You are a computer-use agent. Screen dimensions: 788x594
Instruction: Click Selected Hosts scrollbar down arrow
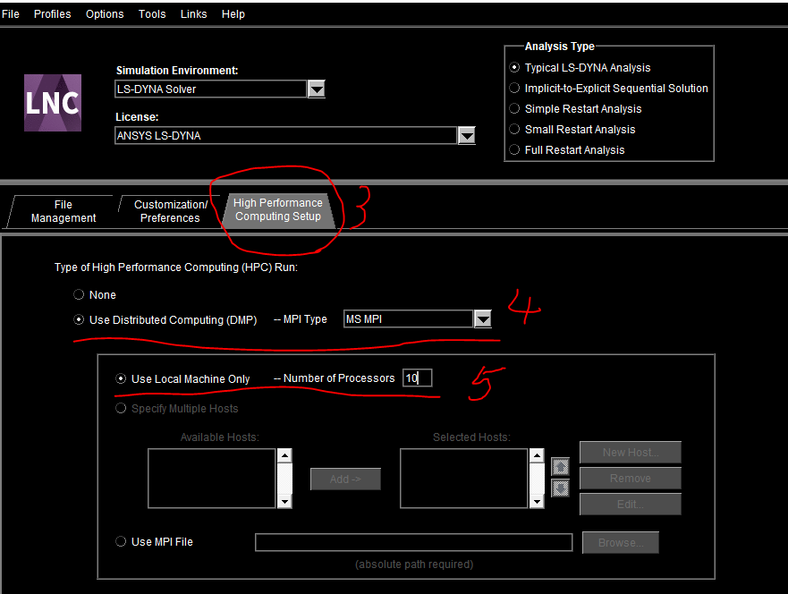(x=538, y=501)
